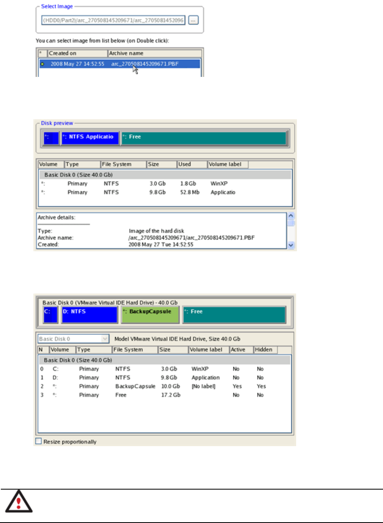Click row 1 D: Application partition

pyautogui.click(x=165, y=378)
